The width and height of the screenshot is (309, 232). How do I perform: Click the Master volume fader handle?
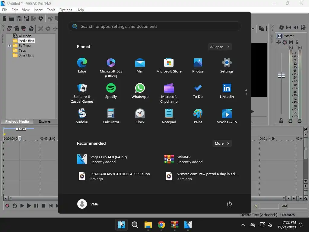(281, 75)
